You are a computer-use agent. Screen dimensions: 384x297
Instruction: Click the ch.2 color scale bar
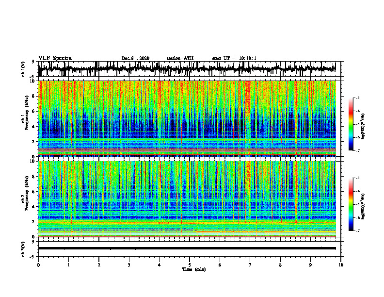click(351, 204)
